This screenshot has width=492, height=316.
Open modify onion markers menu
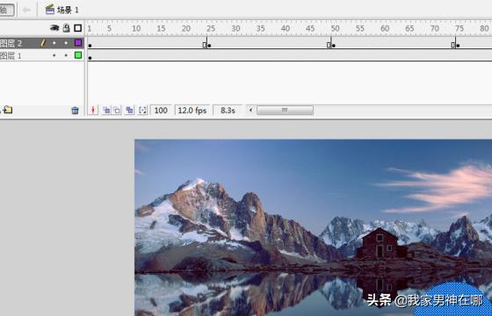142,110
